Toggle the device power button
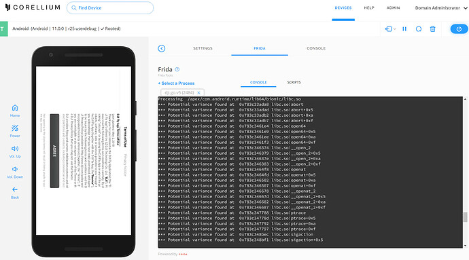 pos(459,29)
